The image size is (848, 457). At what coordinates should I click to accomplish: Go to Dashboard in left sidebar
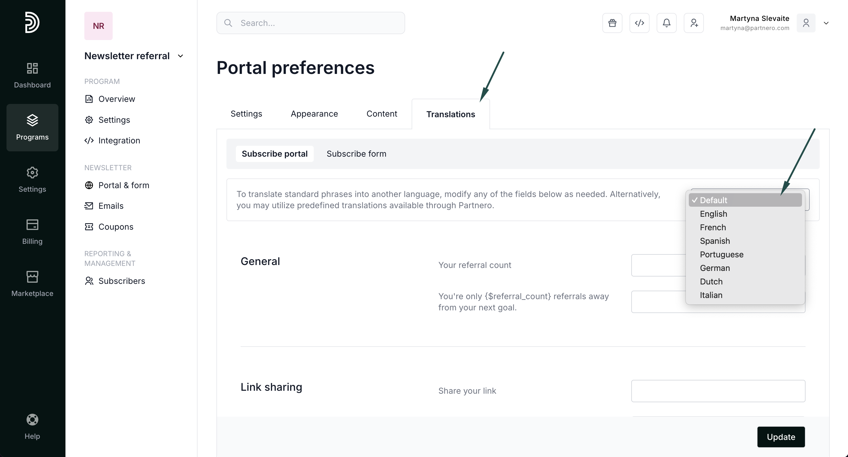coord(32,75)
